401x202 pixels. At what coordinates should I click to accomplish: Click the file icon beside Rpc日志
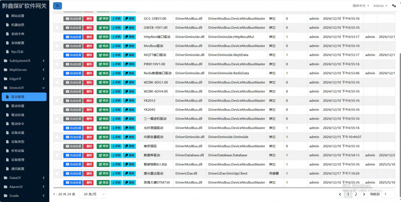pyautogui.click(x=8, y=52)
